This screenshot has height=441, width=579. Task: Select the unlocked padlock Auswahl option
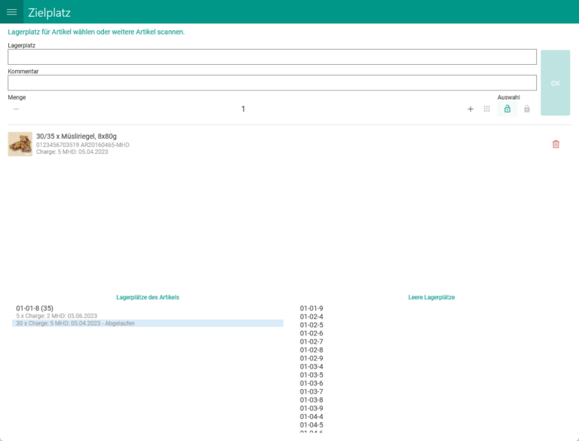click(x=507, y=109)
